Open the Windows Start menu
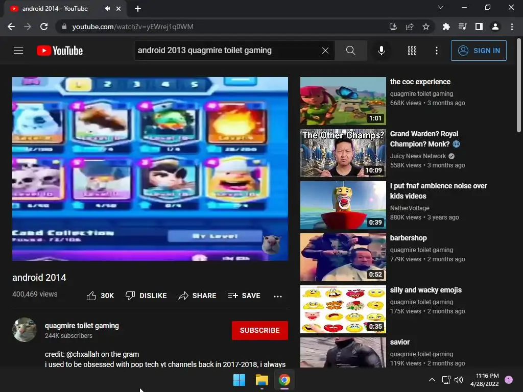This screenshot has width=523, height=392. click(239, 380)
